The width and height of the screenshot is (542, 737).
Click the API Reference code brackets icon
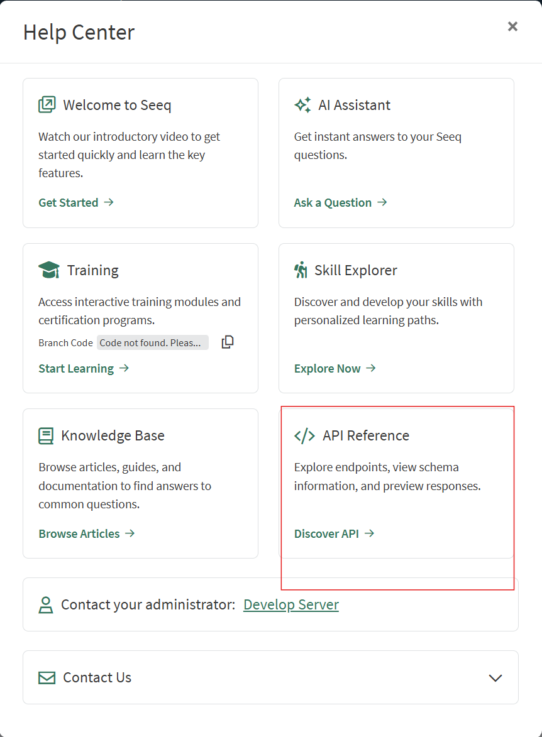(x=304, y=436)
